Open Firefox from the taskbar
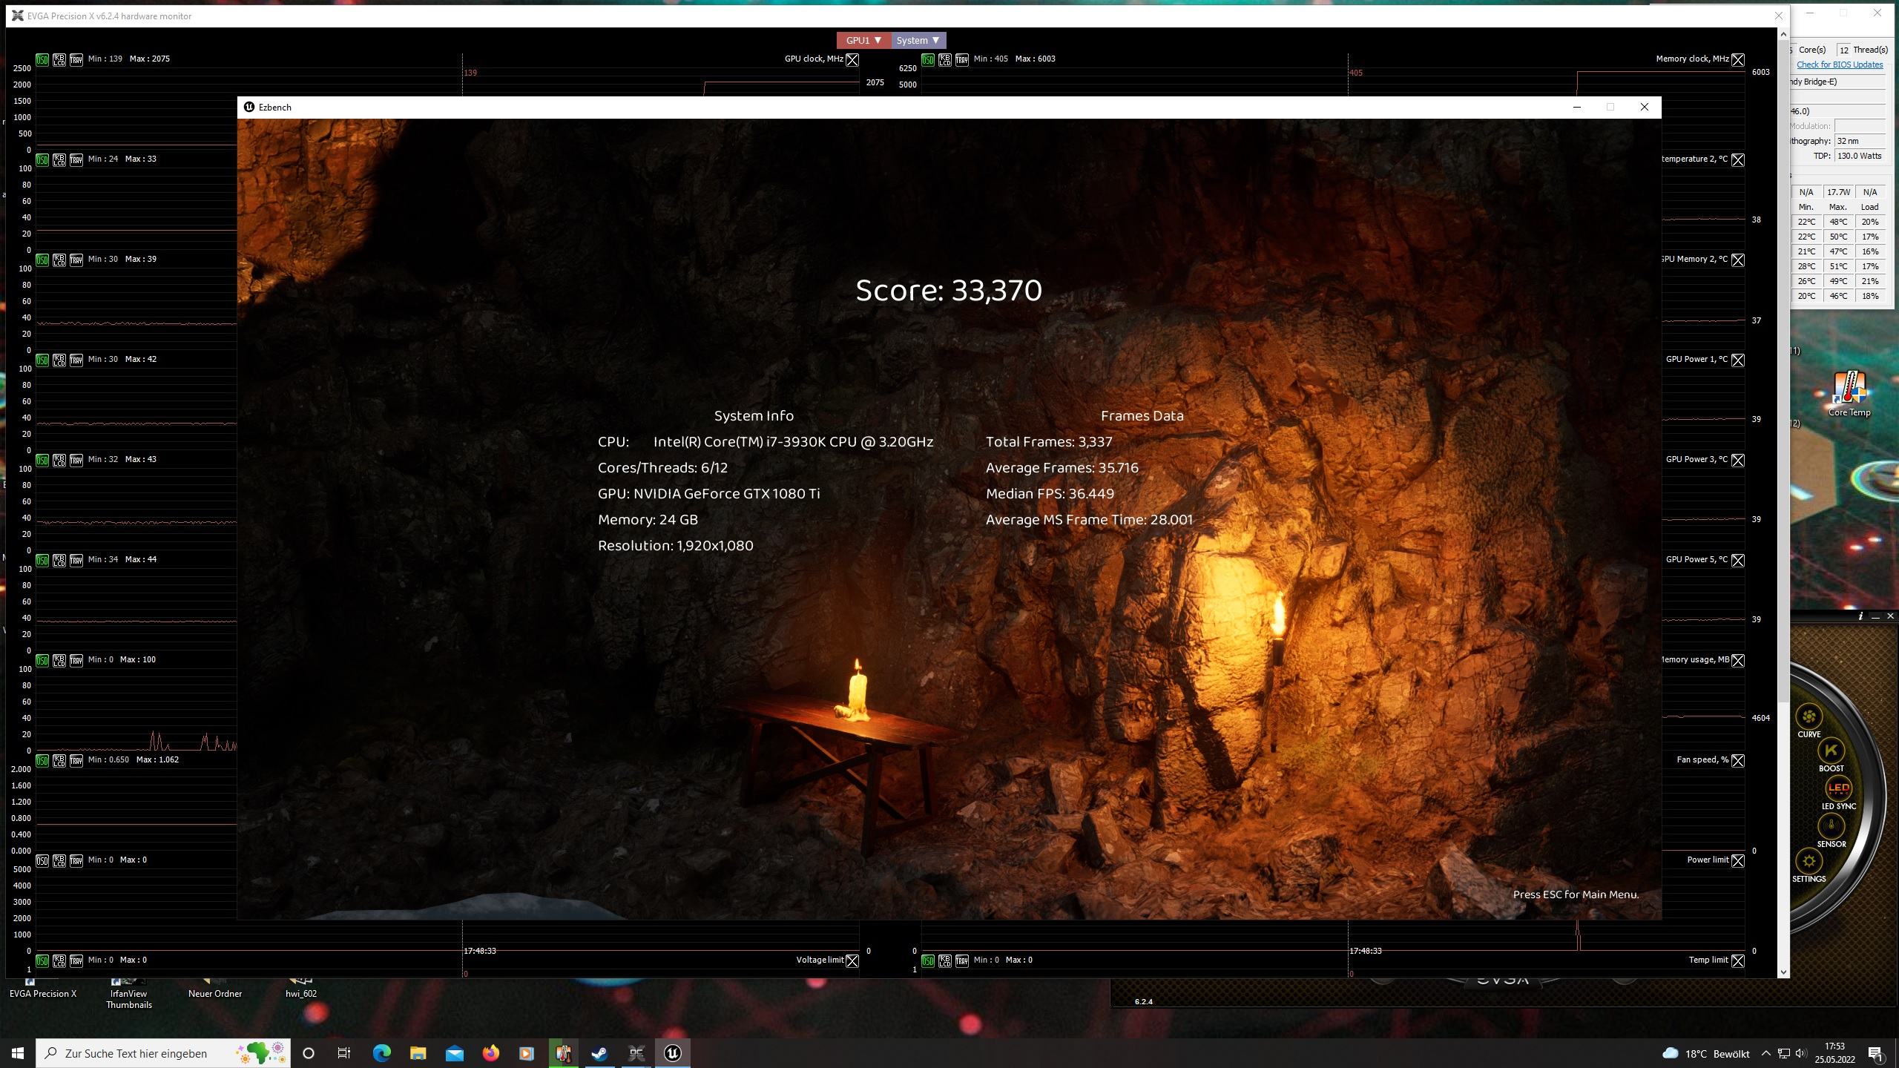The height and width of the screenshot is (1068, 1899). tap(490, 1053)
